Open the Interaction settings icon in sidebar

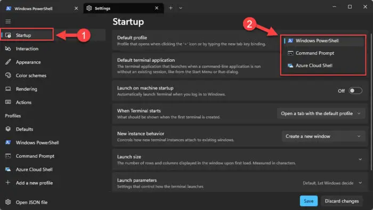8,49
